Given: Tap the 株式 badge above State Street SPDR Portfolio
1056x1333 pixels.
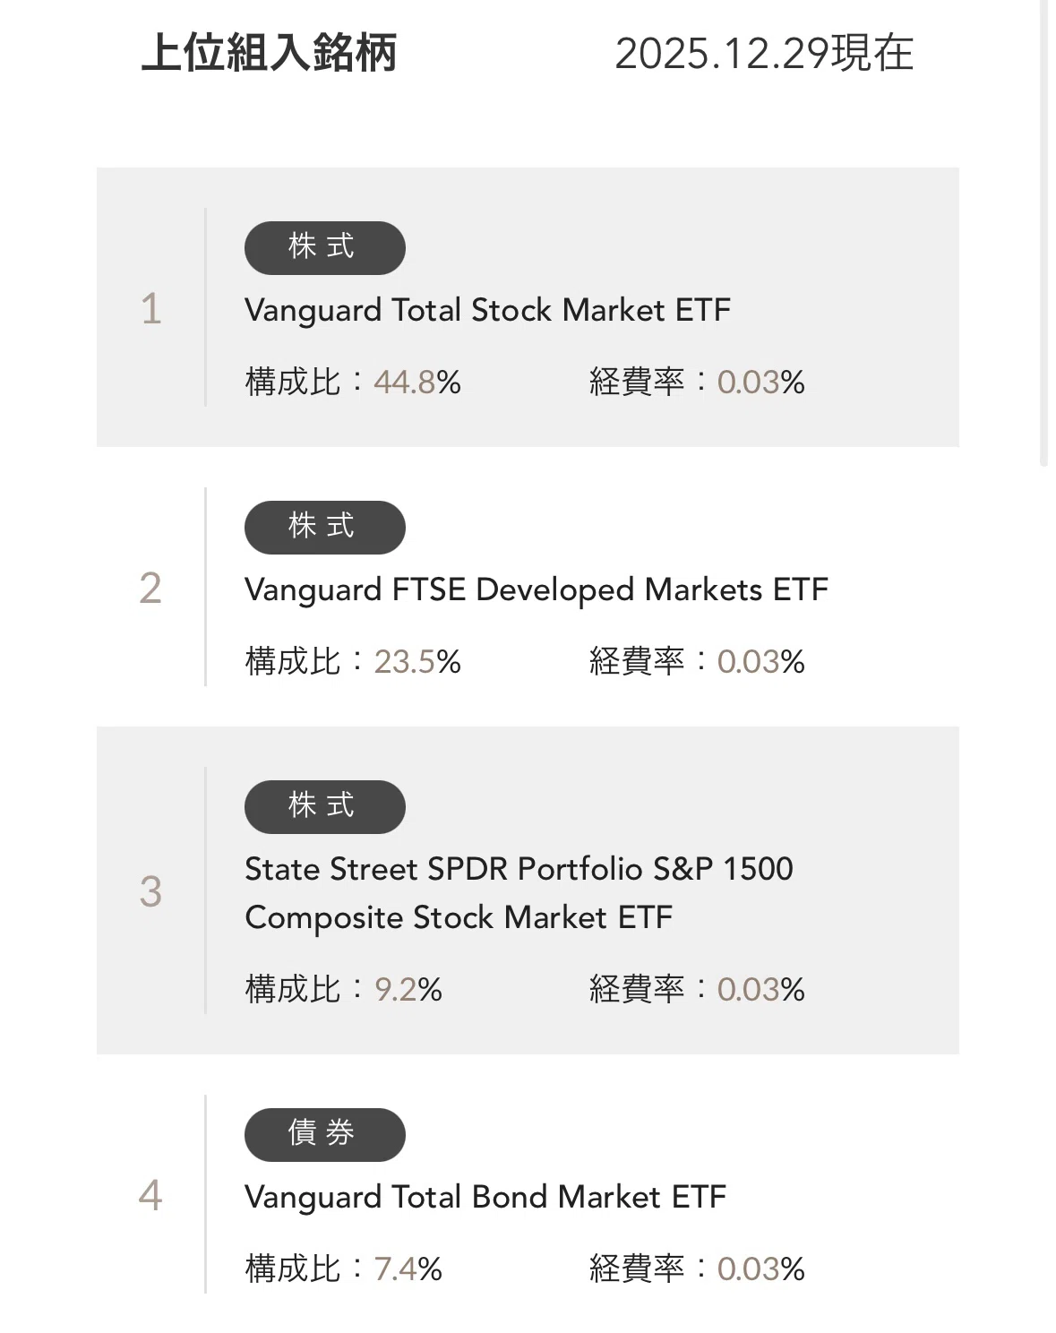Looking at the screenshot, I should [x=324, y=807].
